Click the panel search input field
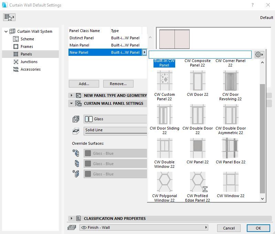 (x=200, y=54)
